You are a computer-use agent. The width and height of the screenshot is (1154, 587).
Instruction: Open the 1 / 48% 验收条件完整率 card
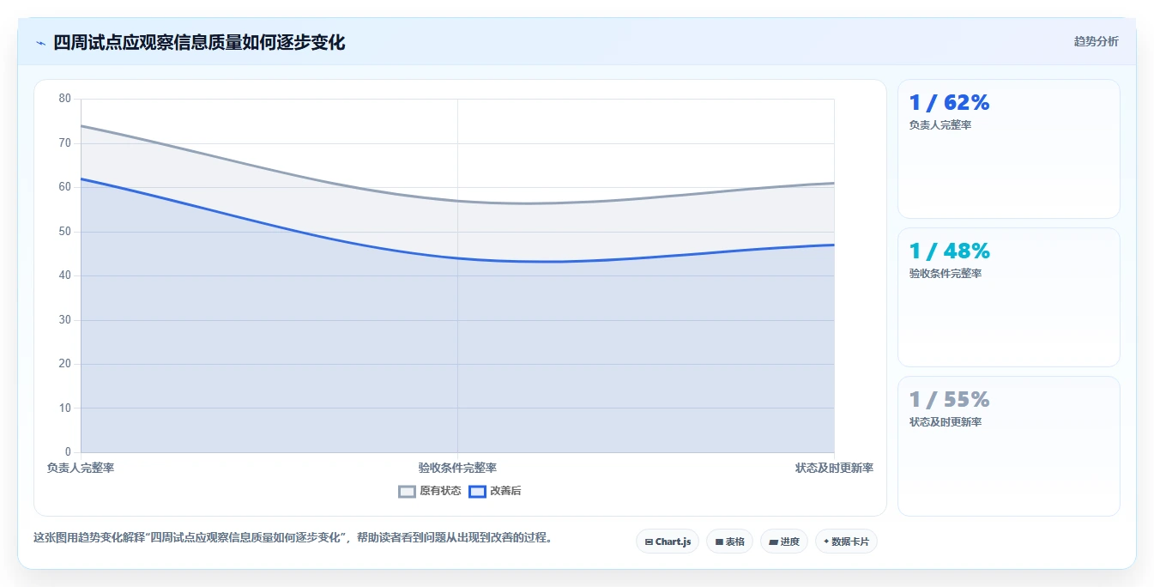(1009, 298)
